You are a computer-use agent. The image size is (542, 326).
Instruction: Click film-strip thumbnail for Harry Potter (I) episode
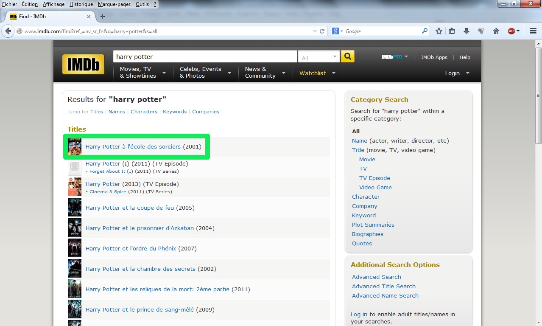[x=75, y=167]
